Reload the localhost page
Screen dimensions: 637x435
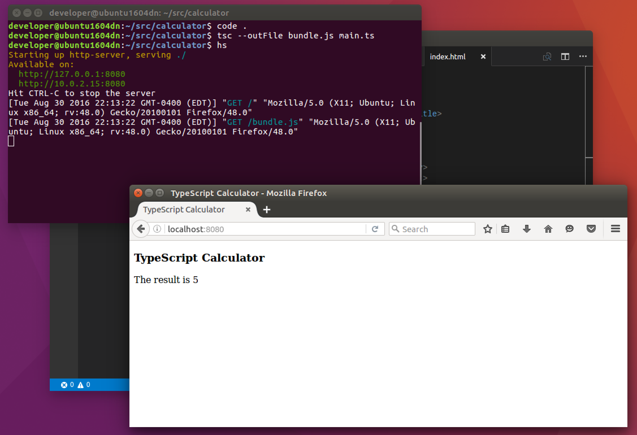click(x=375, y=229)
